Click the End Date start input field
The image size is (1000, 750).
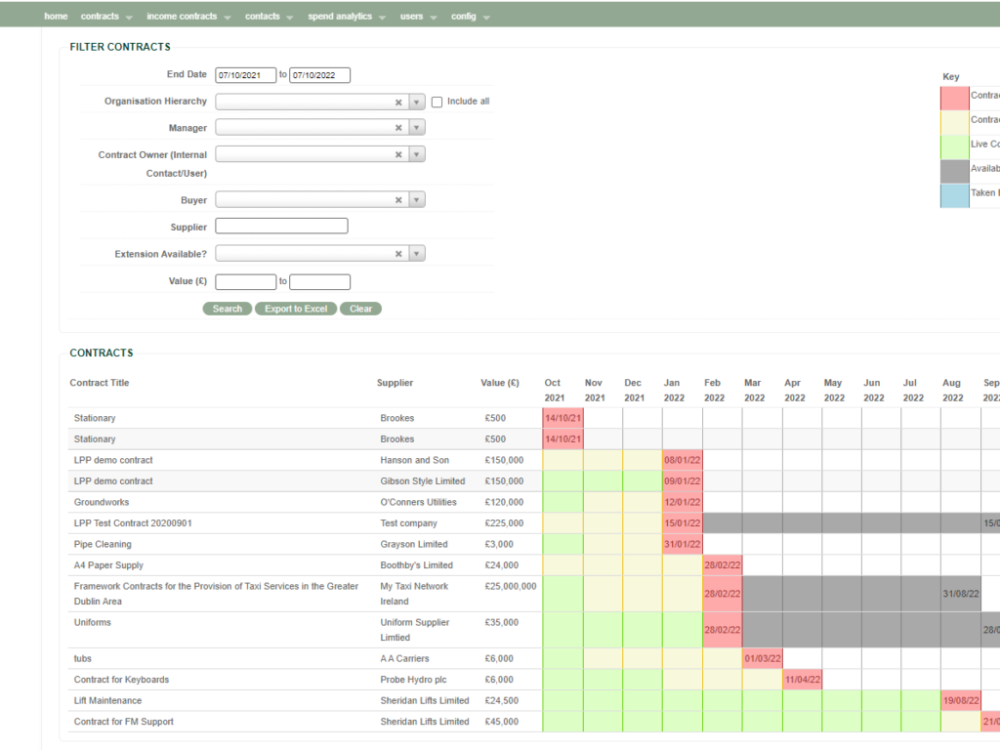[x=247, y=74]
